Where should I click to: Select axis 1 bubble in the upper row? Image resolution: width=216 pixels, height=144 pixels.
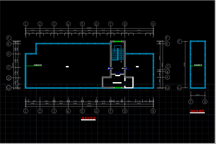(26, 24)
